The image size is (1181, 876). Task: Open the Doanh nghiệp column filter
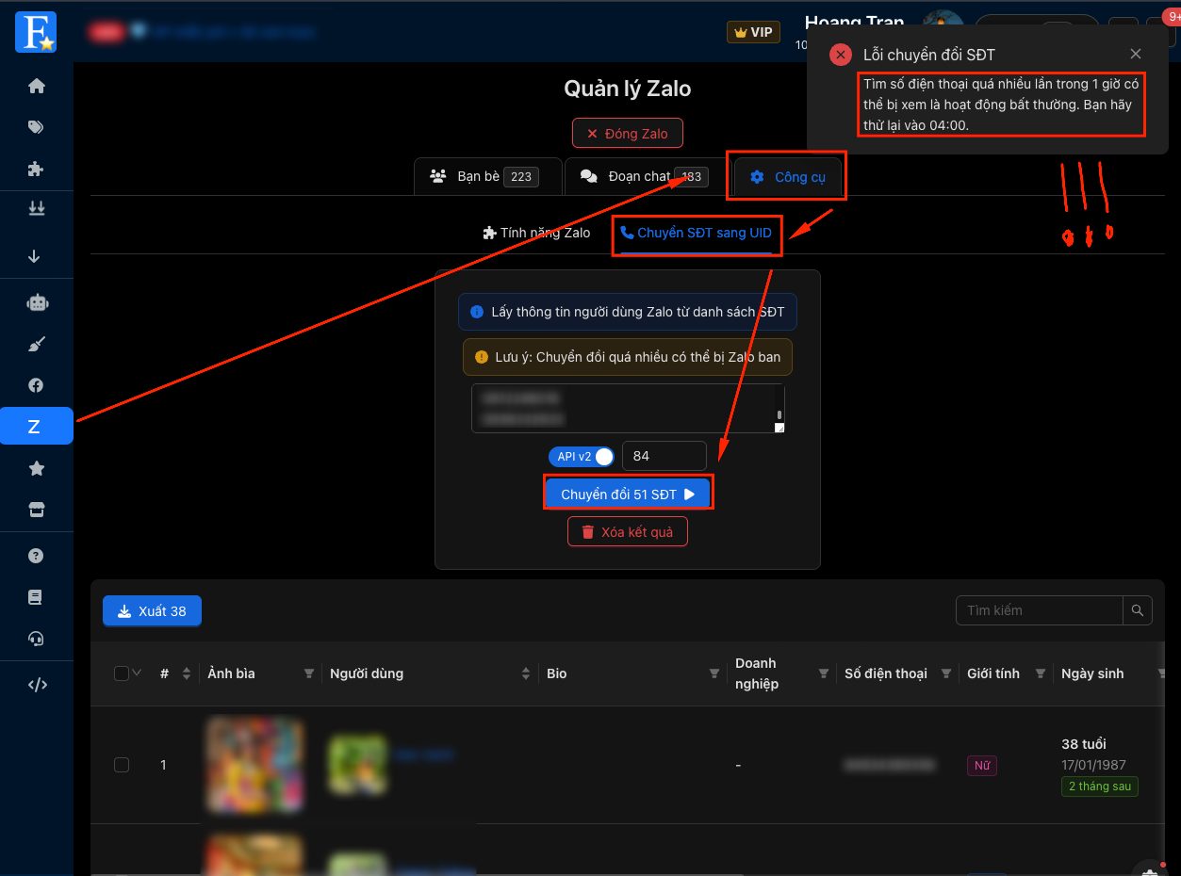pos(824,673)
